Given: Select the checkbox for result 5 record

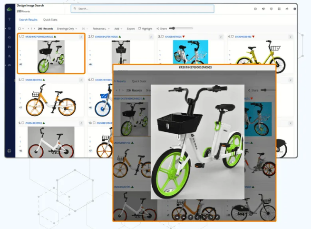Looking at the screenshot, I should [22, 80].
